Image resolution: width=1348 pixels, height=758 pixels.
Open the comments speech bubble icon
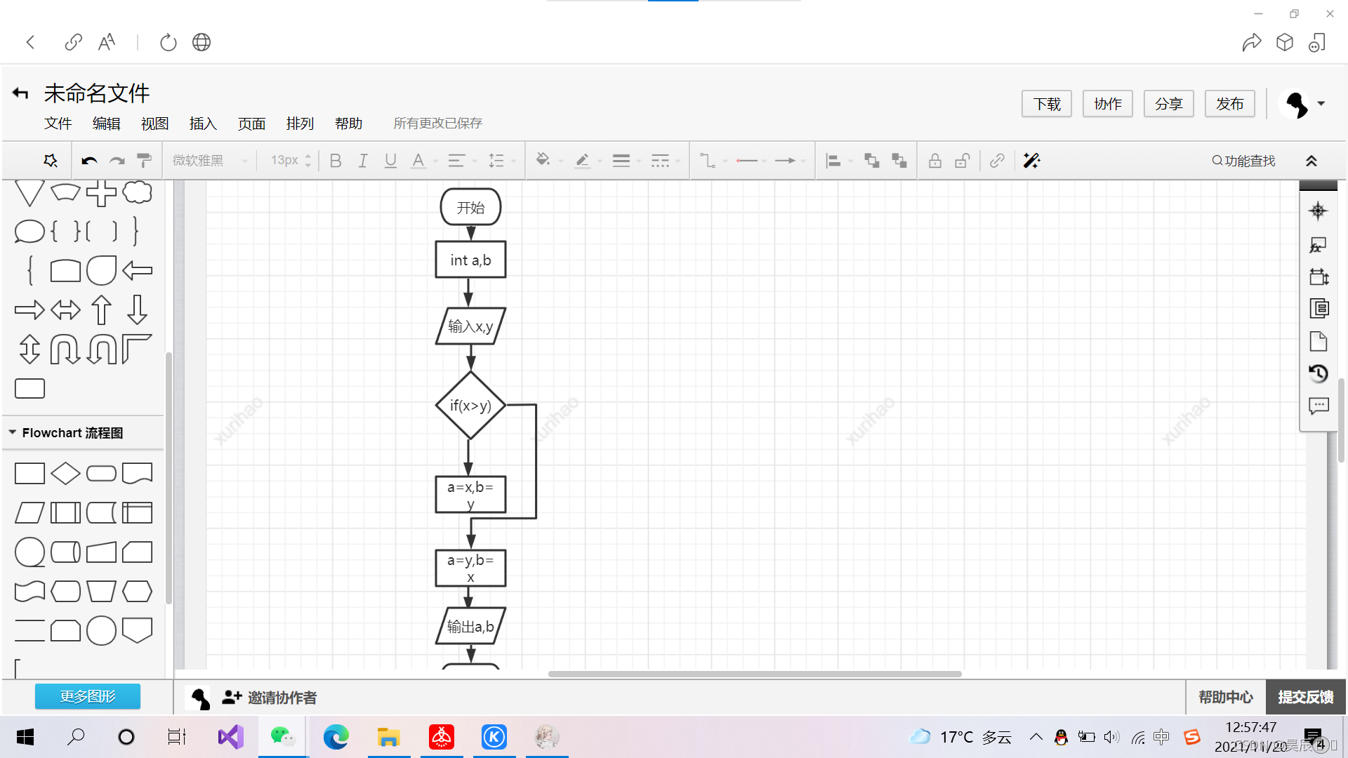point(1319,406)
